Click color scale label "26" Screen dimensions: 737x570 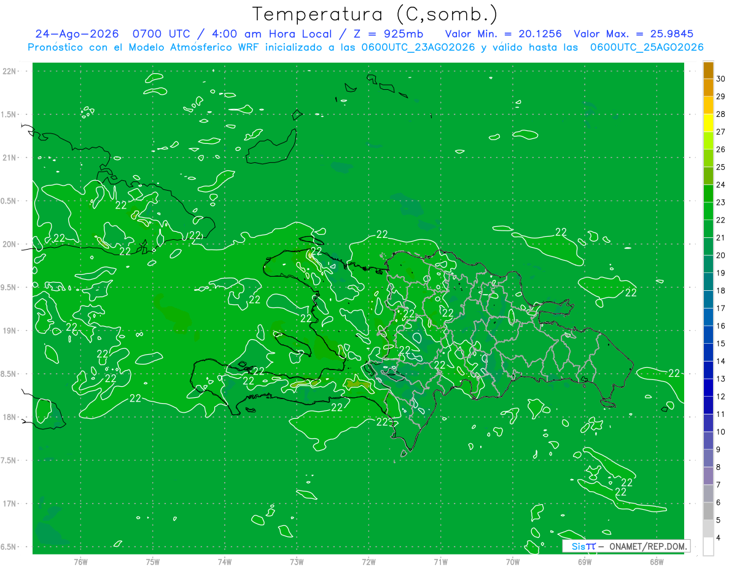(721, 149)
